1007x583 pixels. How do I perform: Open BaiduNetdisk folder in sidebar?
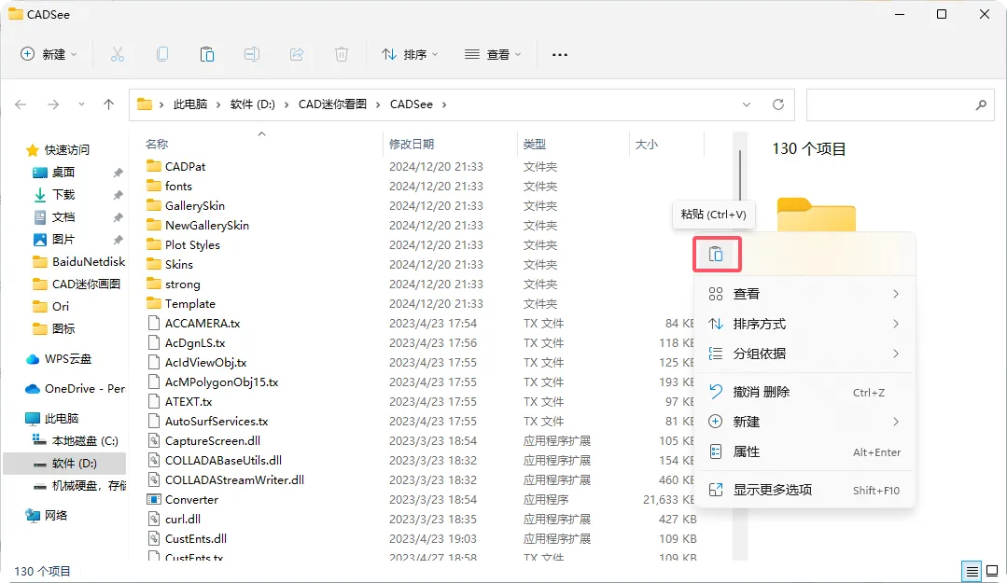point(79,261)
